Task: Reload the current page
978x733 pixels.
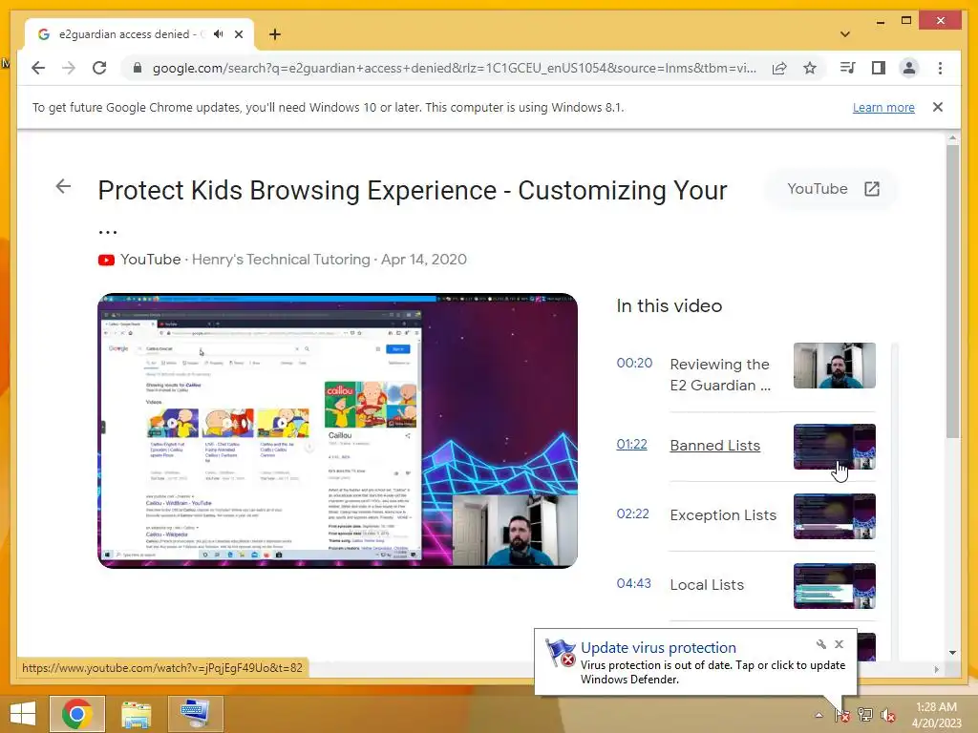Action: [99, 68]
